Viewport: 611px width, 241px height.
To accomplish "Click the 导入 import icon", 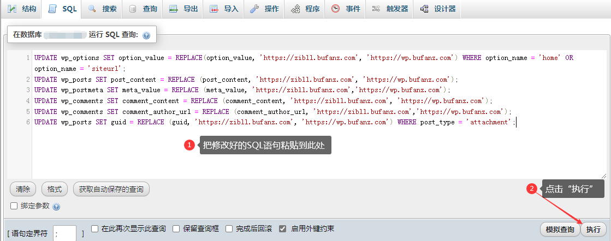I will click(214, 9).
